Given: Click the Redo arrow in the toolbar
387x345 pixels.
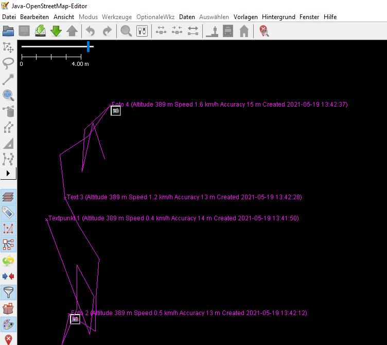Looking at the screenshot, I should click(107, 31).
